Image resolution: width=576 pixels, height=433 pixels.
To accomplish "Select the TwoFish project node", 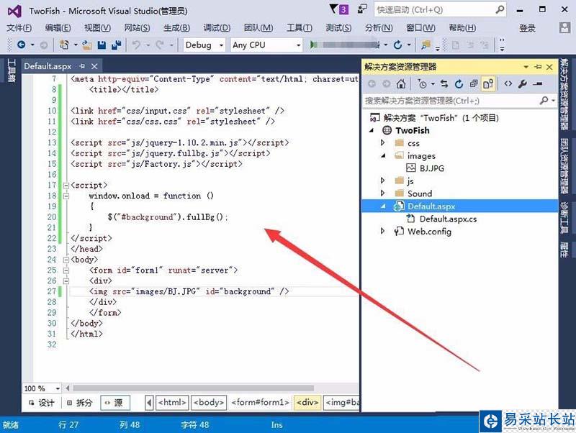I will (412, 130).
